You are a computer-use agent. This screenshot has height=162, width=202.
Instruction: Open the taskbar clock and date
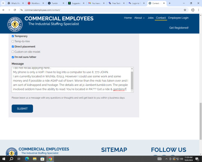(189, 159)
